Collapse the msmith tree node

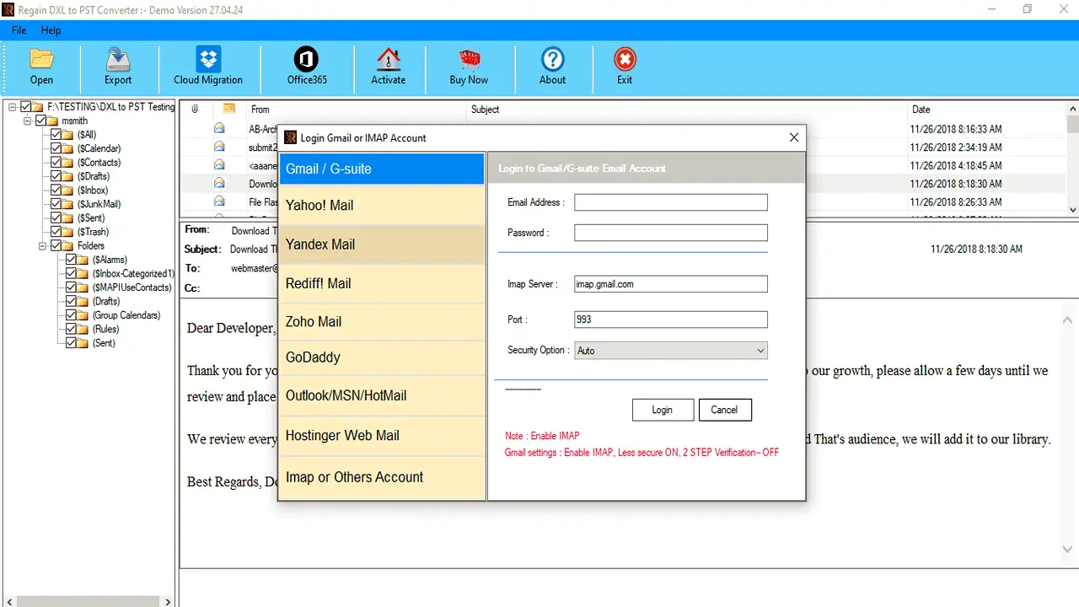(x=27, y=121)
